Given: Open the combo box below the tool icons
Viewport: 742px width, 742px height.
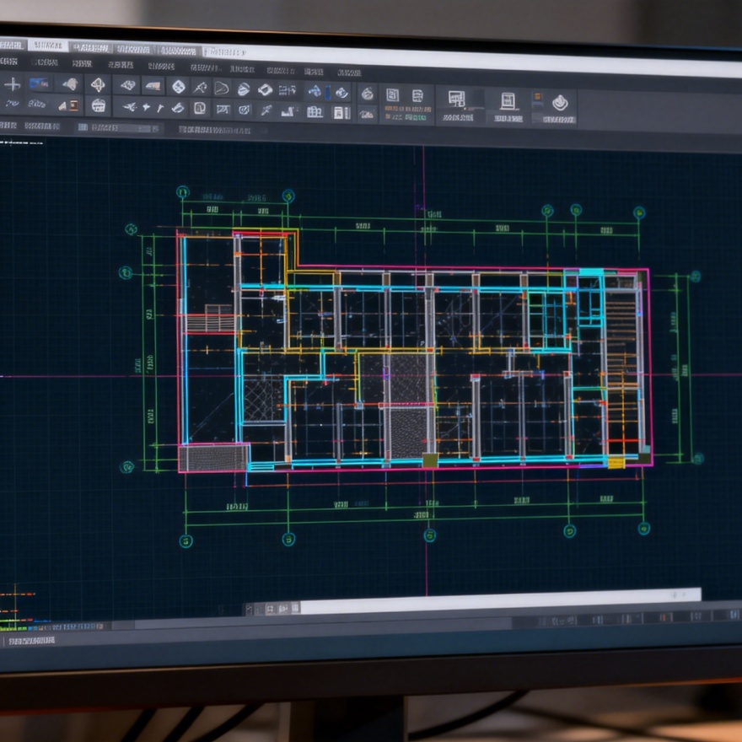Looking at the screenshot, I should coord(118,128).
